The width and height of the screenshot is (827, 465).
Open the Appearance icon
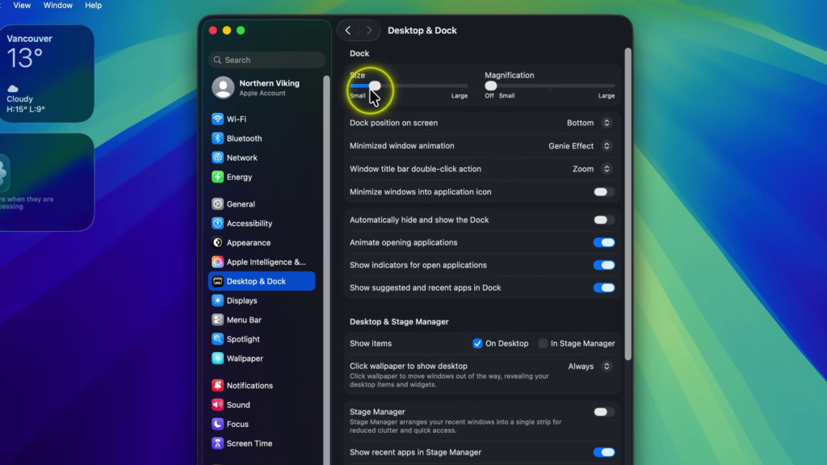[x=217, y=242]
